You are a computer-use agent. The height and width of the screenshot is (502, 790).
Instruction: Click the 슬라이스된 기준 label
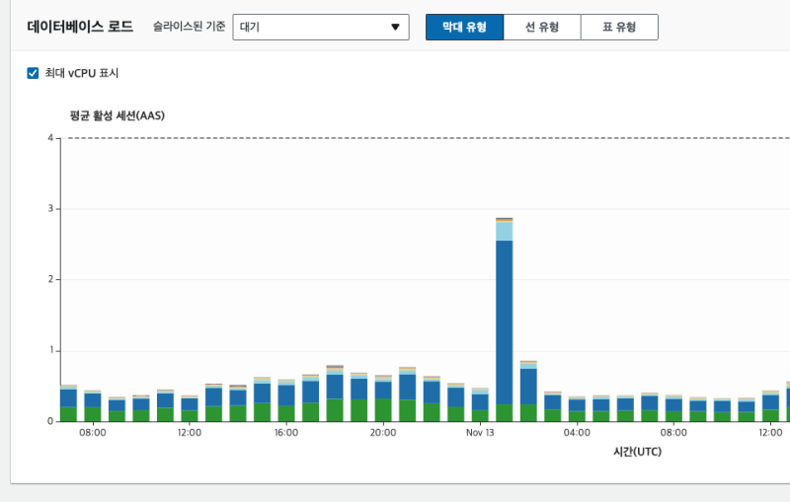point(189,27)
